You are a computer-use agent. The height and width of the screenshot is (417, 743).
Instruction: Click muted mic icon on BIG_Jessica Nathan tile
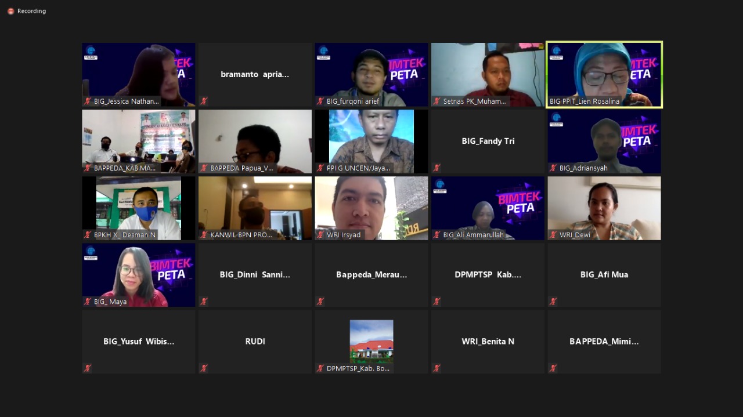88,101
